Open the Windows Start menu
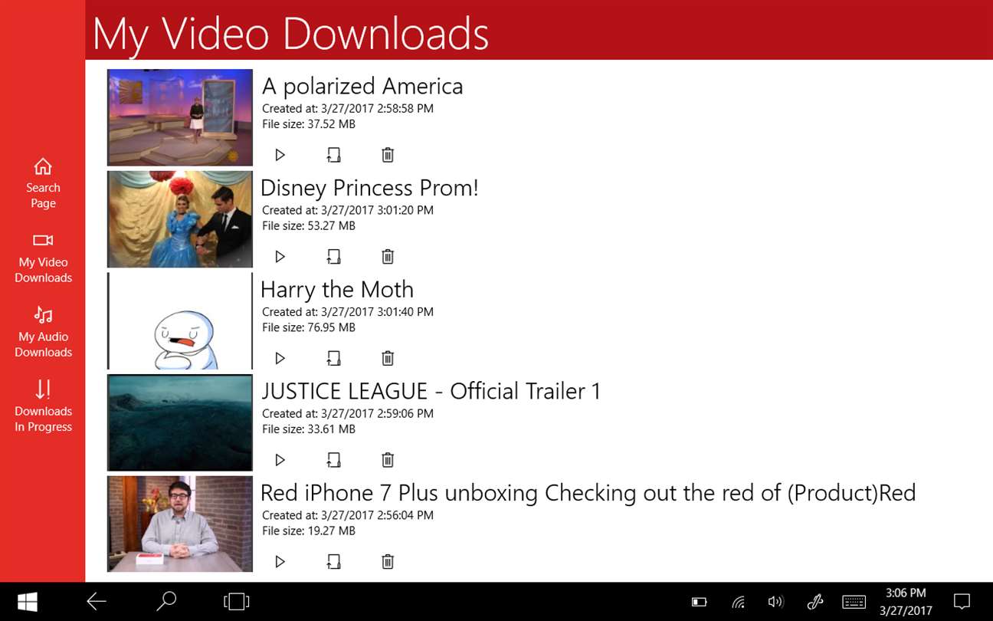993x621 pixels. click(x=28, y=602)
